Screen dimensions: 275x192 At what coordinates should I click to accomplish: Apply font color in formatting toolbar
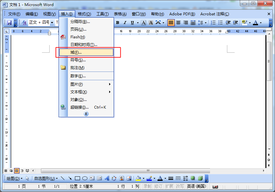(255, 23)
